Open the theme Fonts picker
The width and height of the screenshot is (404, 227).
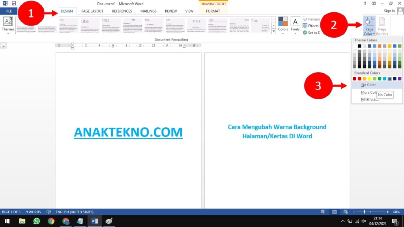point(295,26)
